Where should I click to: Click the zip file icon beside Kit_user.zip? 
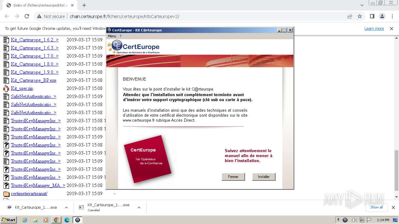pos(6,88)
